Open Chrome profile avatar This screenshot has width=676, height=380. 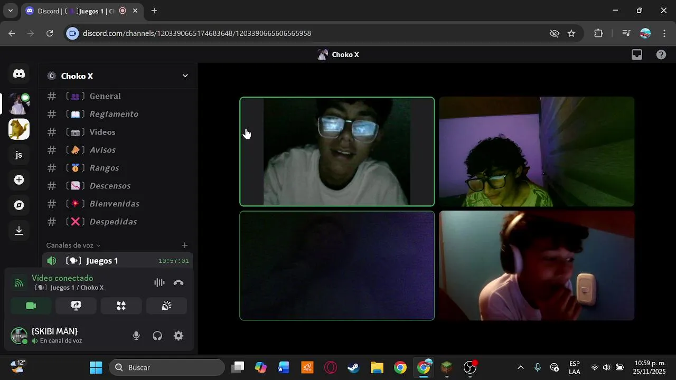(645, 33)
